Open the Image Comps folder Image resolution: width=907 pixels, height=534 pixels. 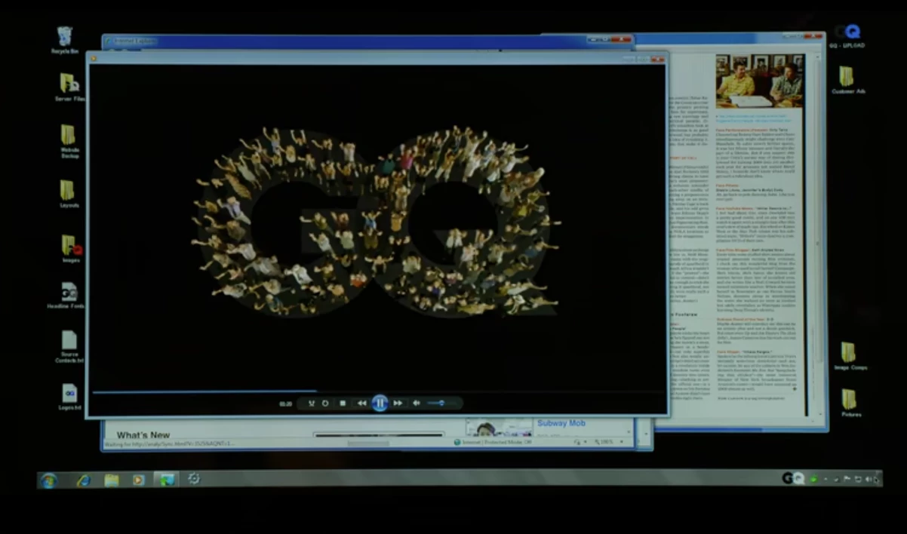pyautogui.click(x=850, y=356)
